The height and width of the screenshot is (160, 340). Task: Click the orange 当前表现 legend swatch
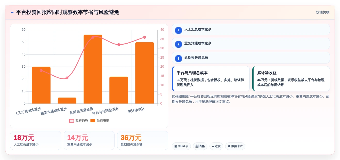tap(93, 121)
